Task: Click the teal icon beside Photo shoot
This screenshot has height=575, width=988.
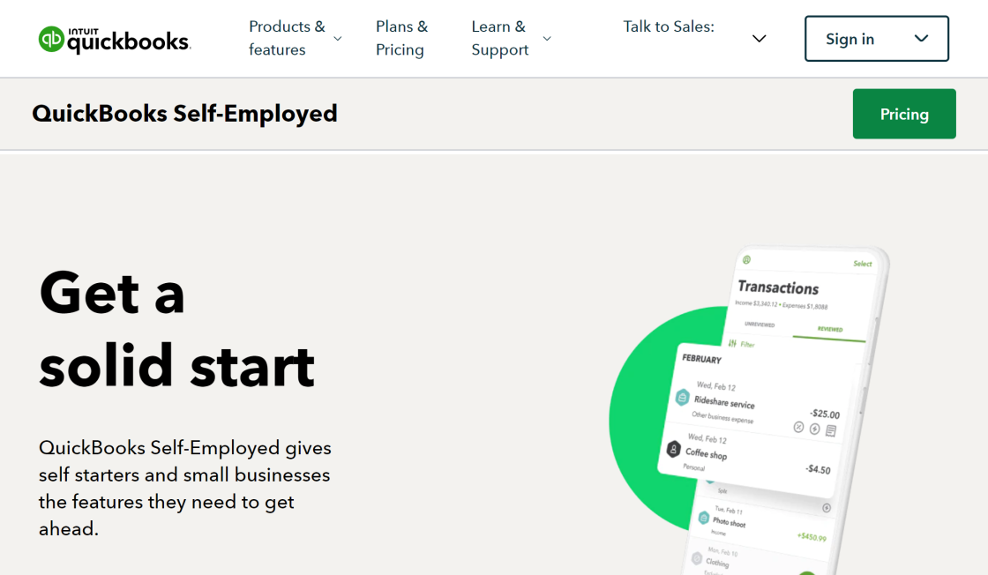Action: [704, 518]
